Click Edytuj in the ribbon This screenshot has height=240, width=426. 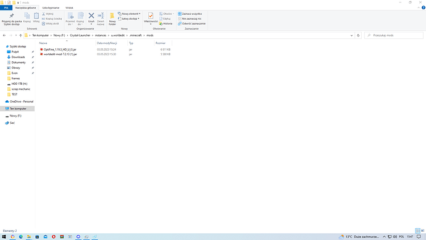click(165, 19)
